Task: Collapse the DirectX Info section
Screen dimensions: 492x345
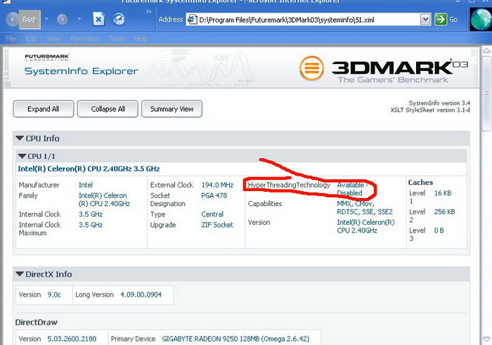Action: (x=20, y=274)
